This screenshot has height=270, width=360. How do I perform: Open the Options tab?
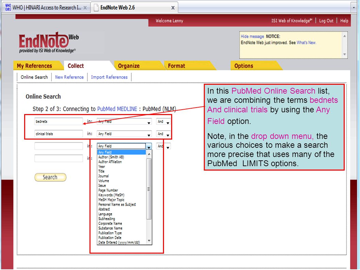[x=244, y=66]
